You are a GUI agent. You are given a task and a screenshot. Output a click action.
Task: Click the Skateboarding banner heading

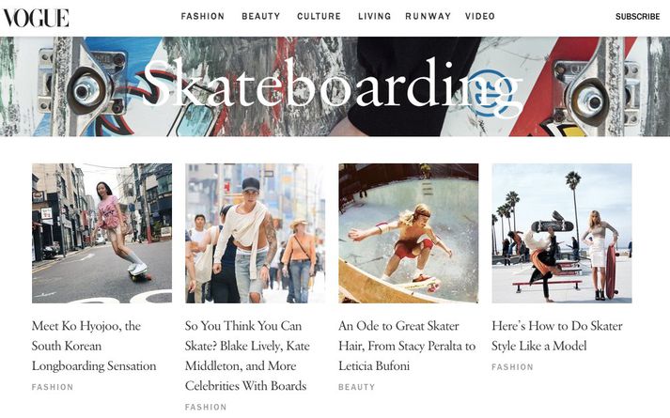point(332,85)
